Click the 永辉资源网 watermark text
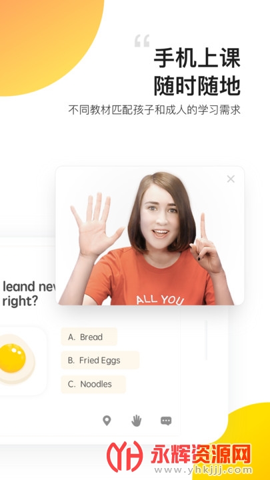 click(201, 454)
